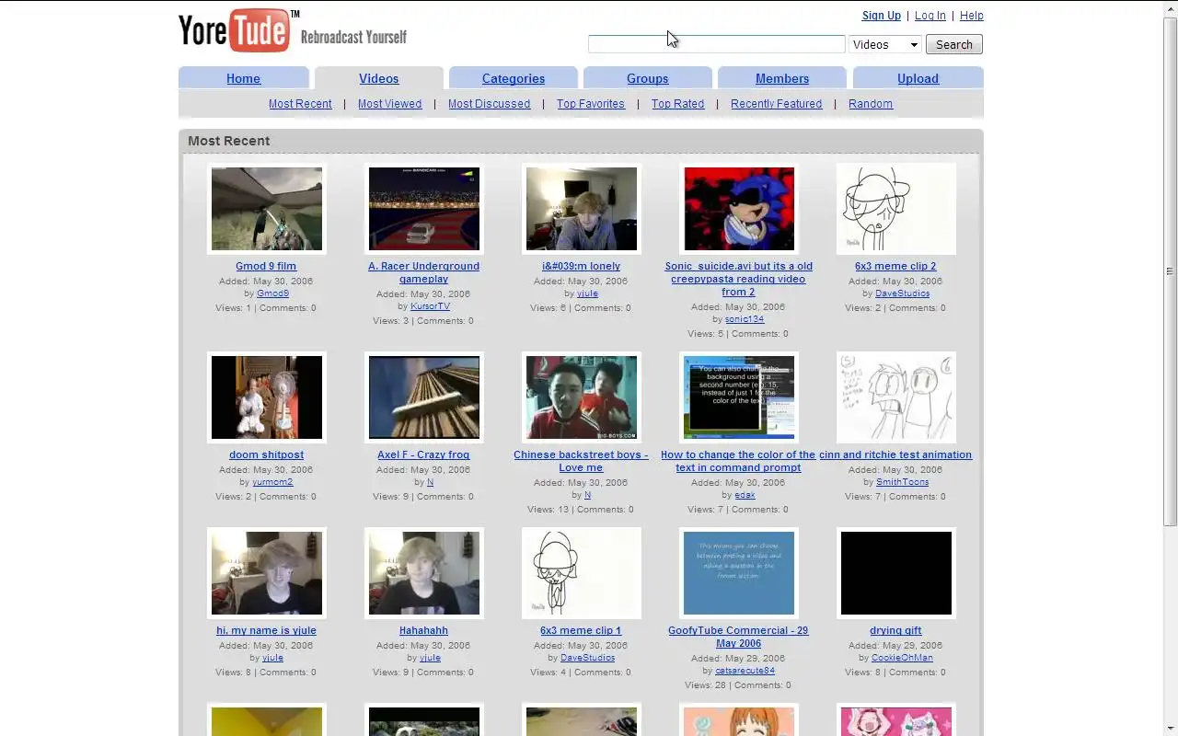Open the hi, my name is yjule thumbnail
The width and height of the screenshot is (1178, 736).
click(267, 573)
